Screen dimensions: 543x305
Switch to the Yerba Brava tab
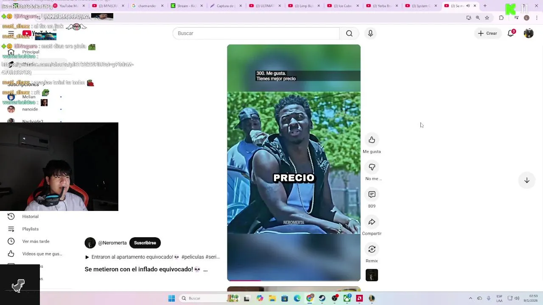[x=382, y=6]
